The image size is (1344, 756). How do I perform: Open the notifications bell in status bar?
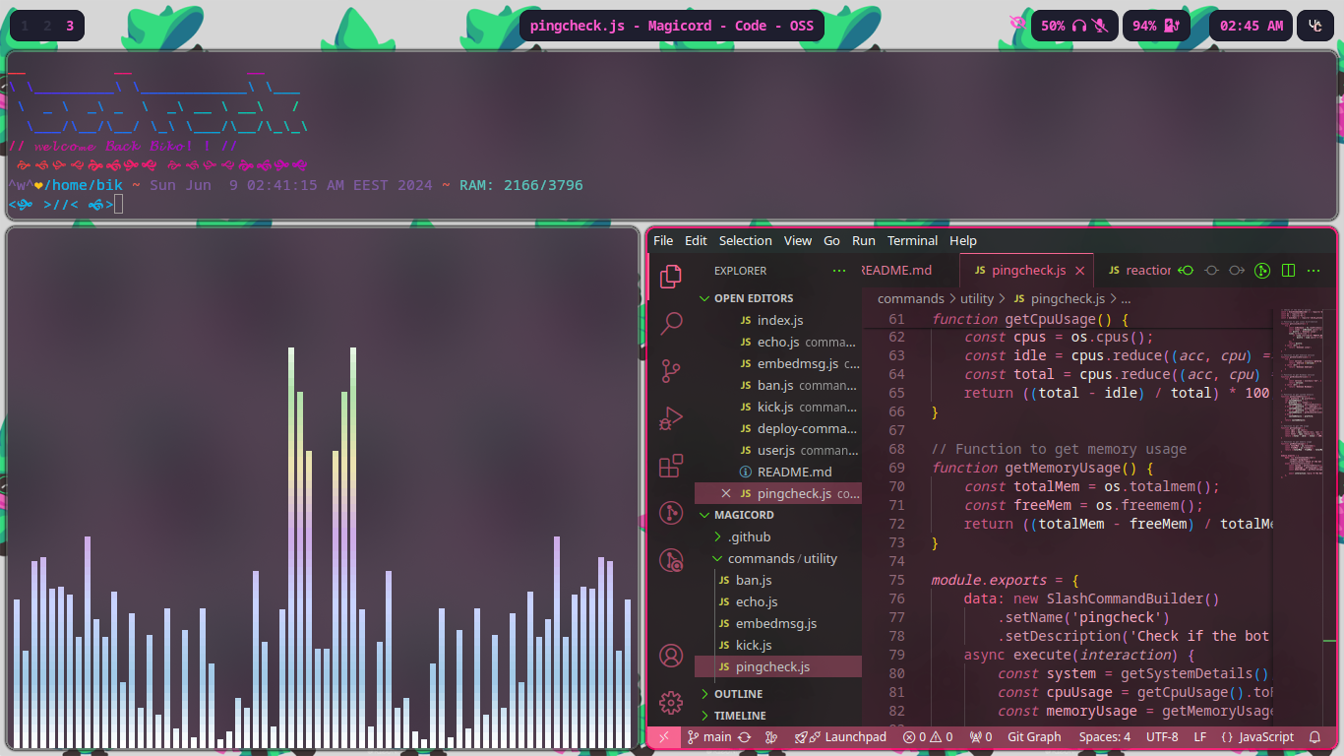(1314, 736)
